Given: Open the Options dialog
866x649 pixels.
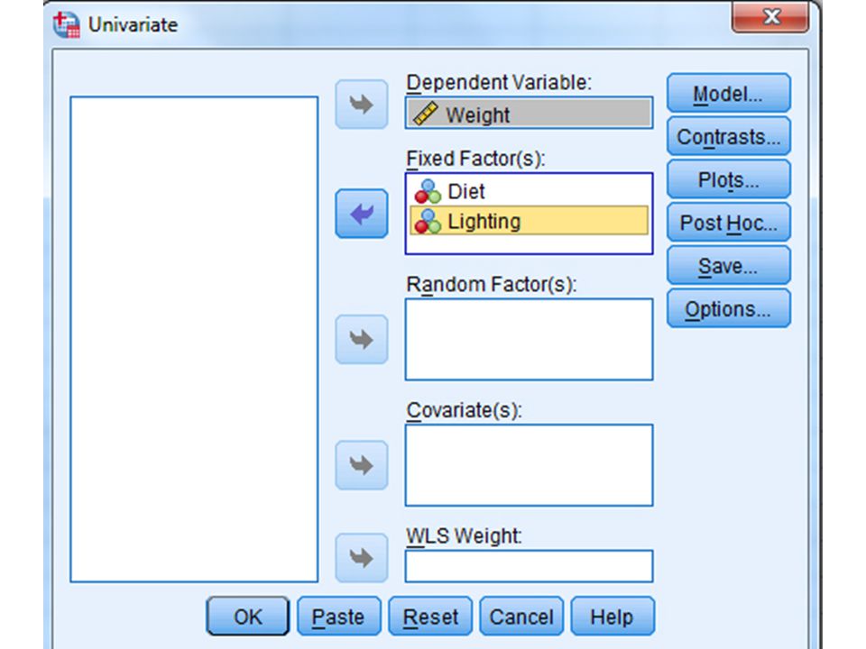Looking at the screenshot, I should coord(729,308).
